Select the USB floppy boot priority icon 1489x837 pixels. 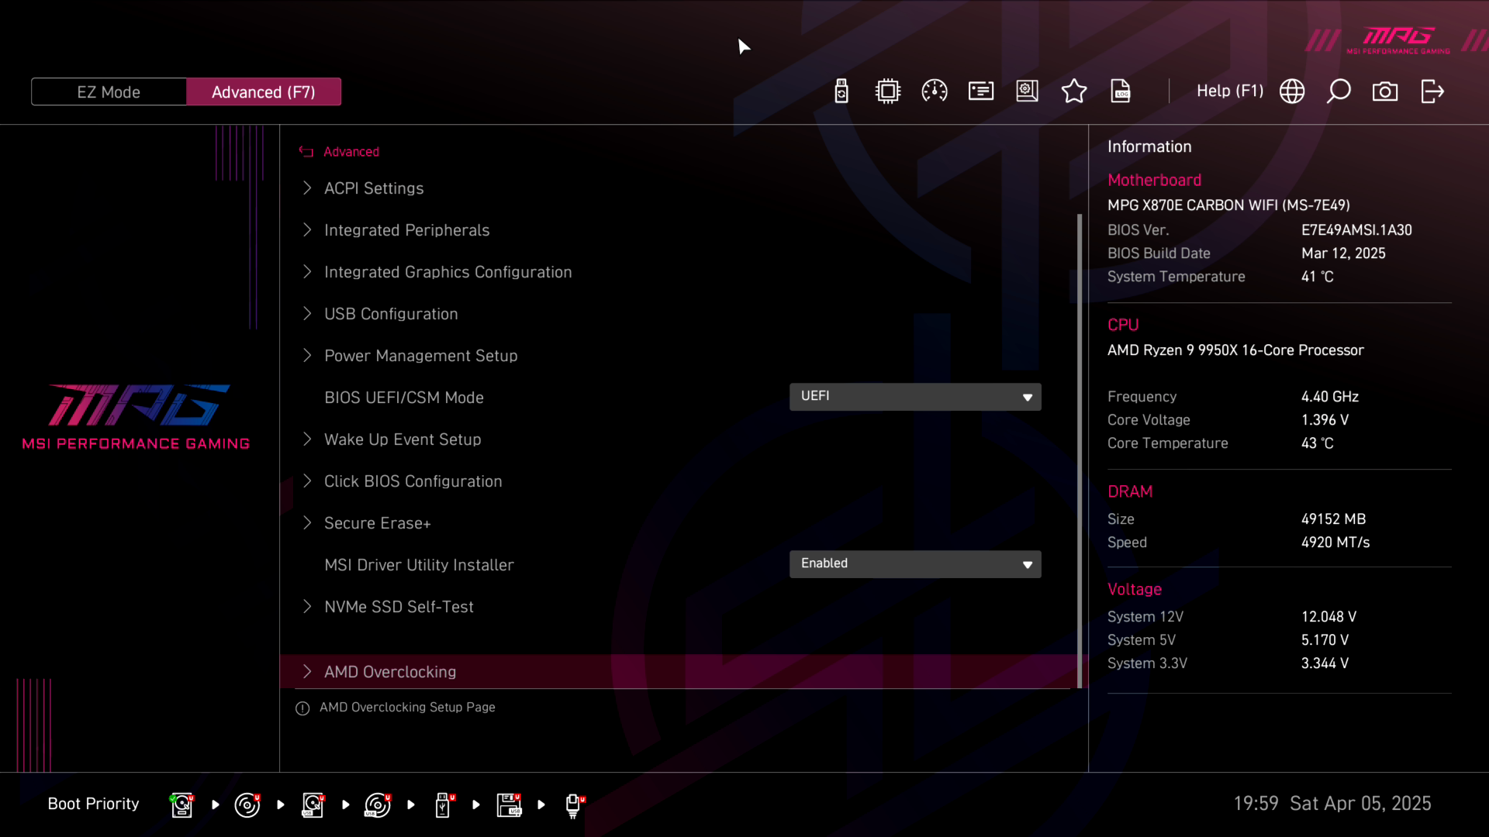click(509, 804)
